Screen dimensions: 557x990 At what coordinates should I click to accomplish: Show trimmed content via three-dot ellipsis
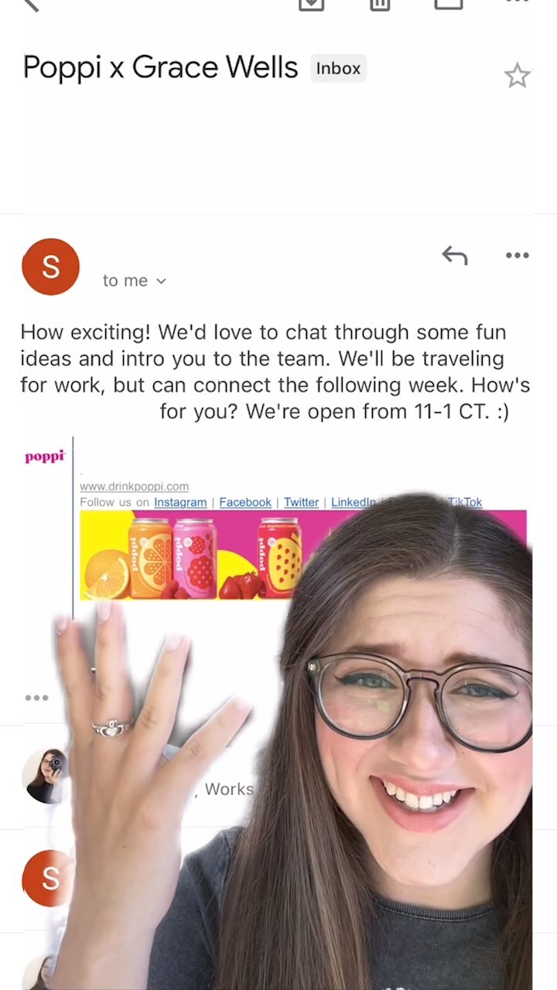point(36,698)
